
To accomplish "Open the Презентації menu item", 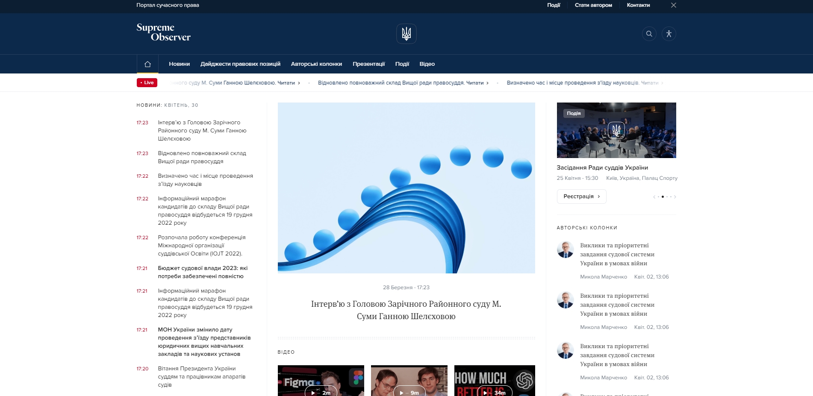I will tap(368, 64).
